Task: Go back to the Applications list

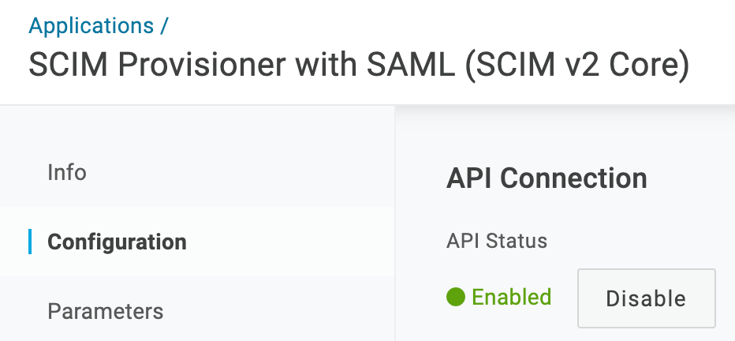Action: click(91, 26)
